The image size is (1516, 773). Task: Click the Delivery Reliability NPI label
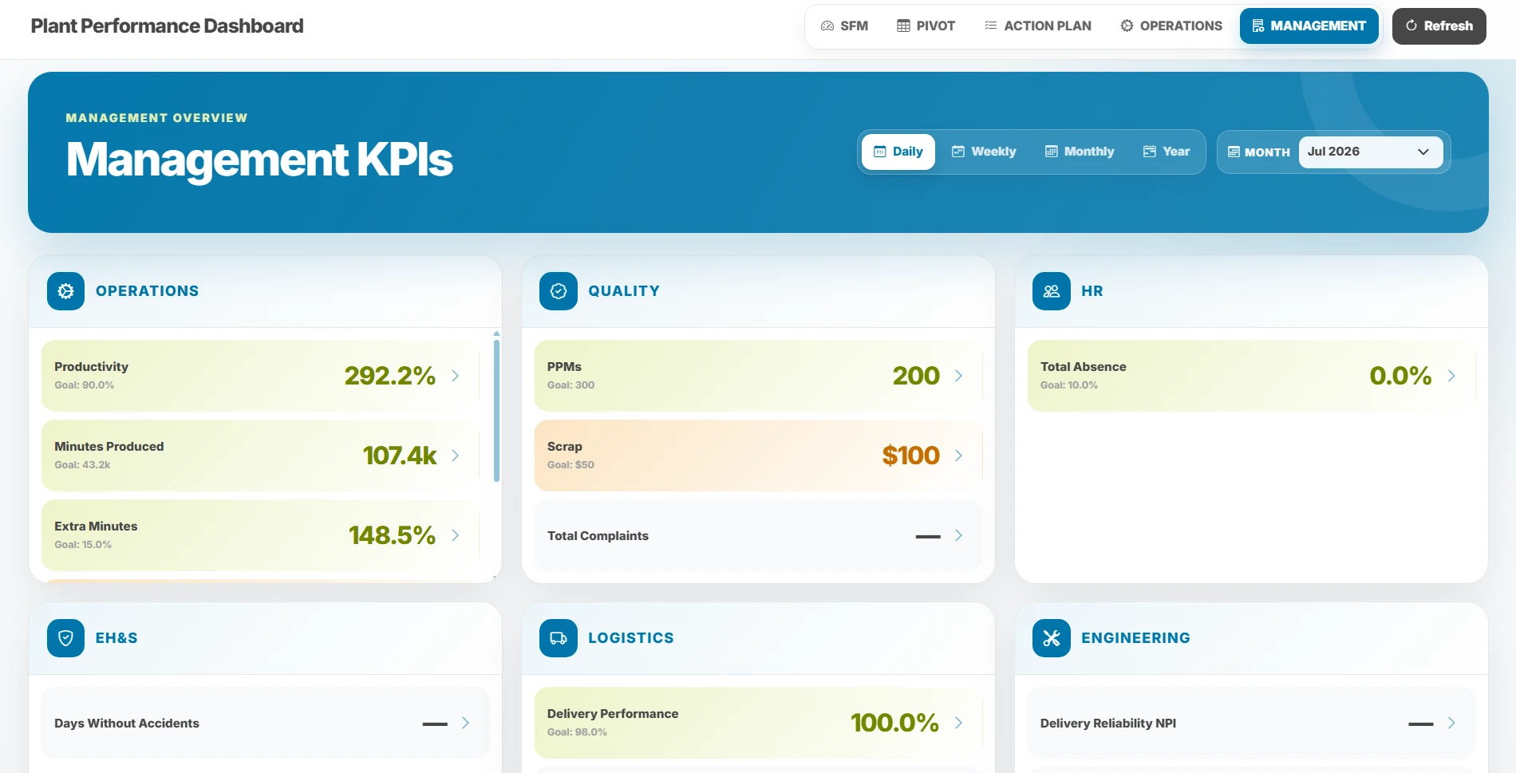pos(1108,724)
